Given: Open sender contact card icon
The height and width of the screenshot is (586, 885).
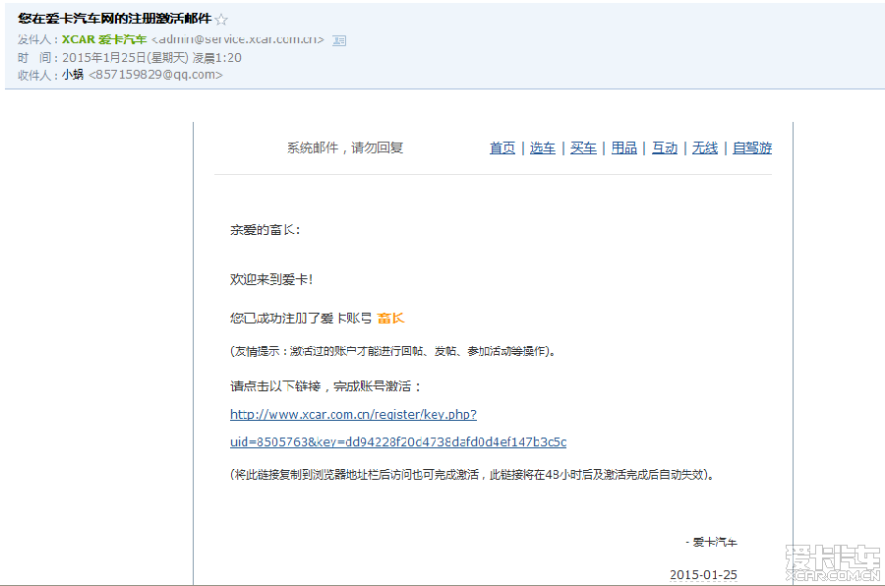Looking at the screenshot, I should tap(339, 40).
